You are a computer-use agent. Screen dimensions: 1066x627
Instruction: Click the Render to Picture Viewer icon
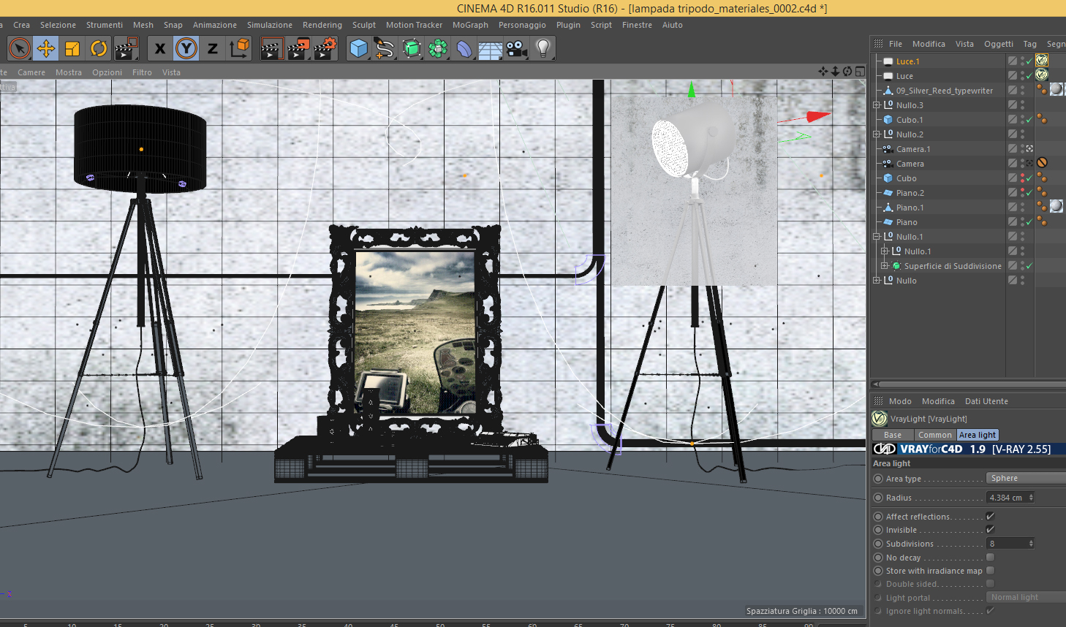298,49
